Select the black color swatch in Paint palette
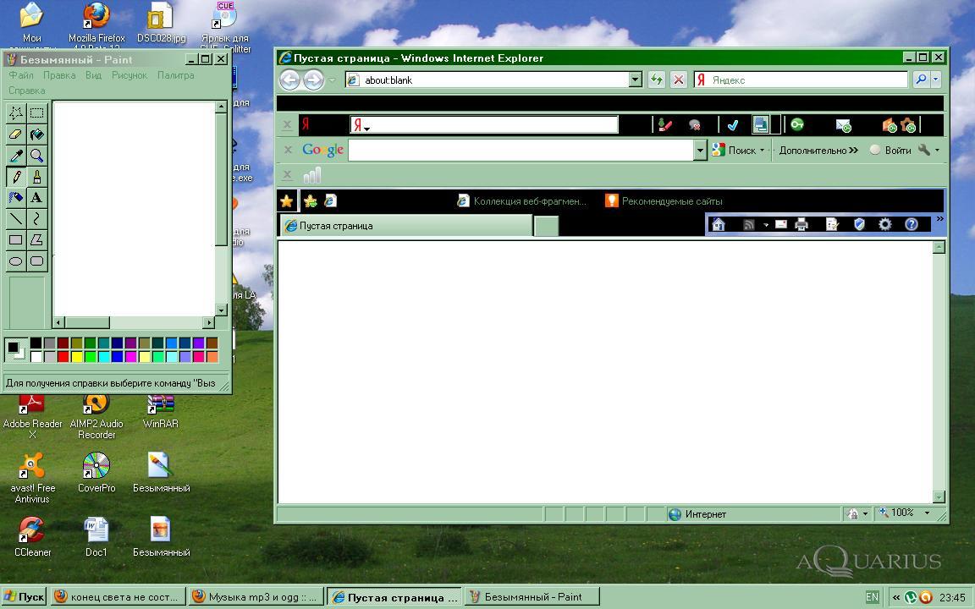 [x=36, y=343]
